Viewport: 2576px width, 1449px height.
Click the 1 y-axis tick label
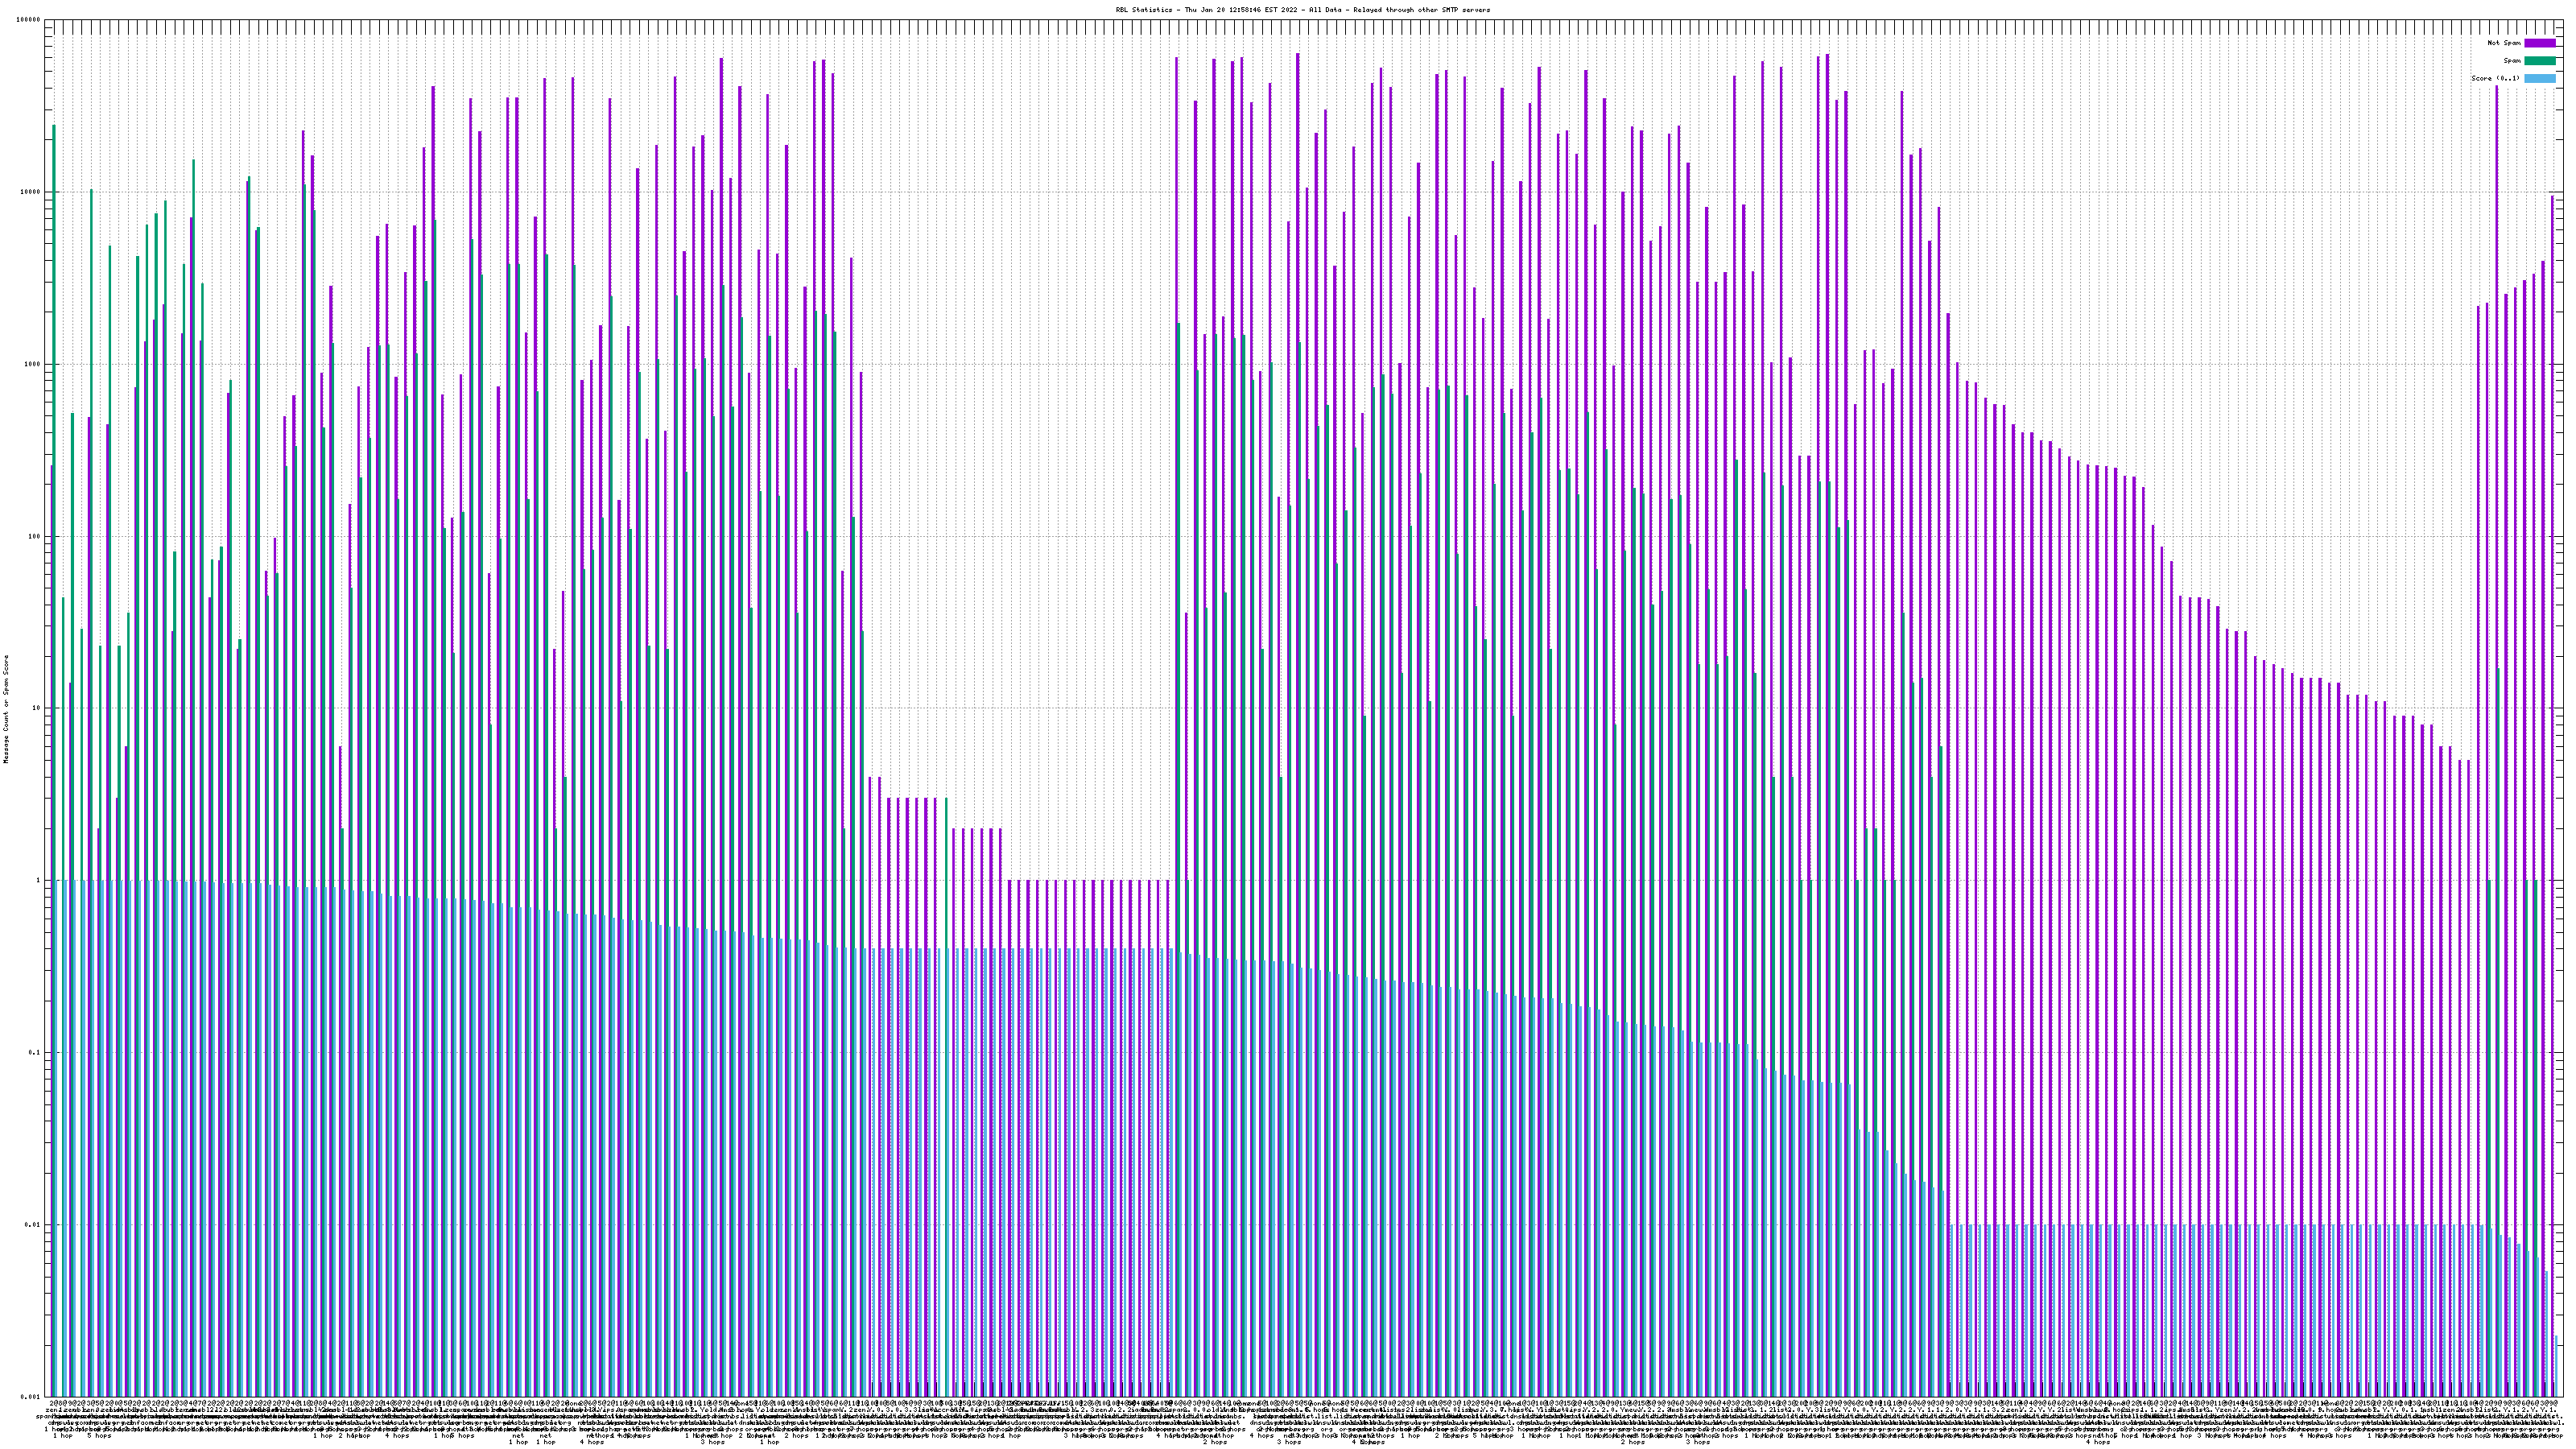(x=38, y=880)
